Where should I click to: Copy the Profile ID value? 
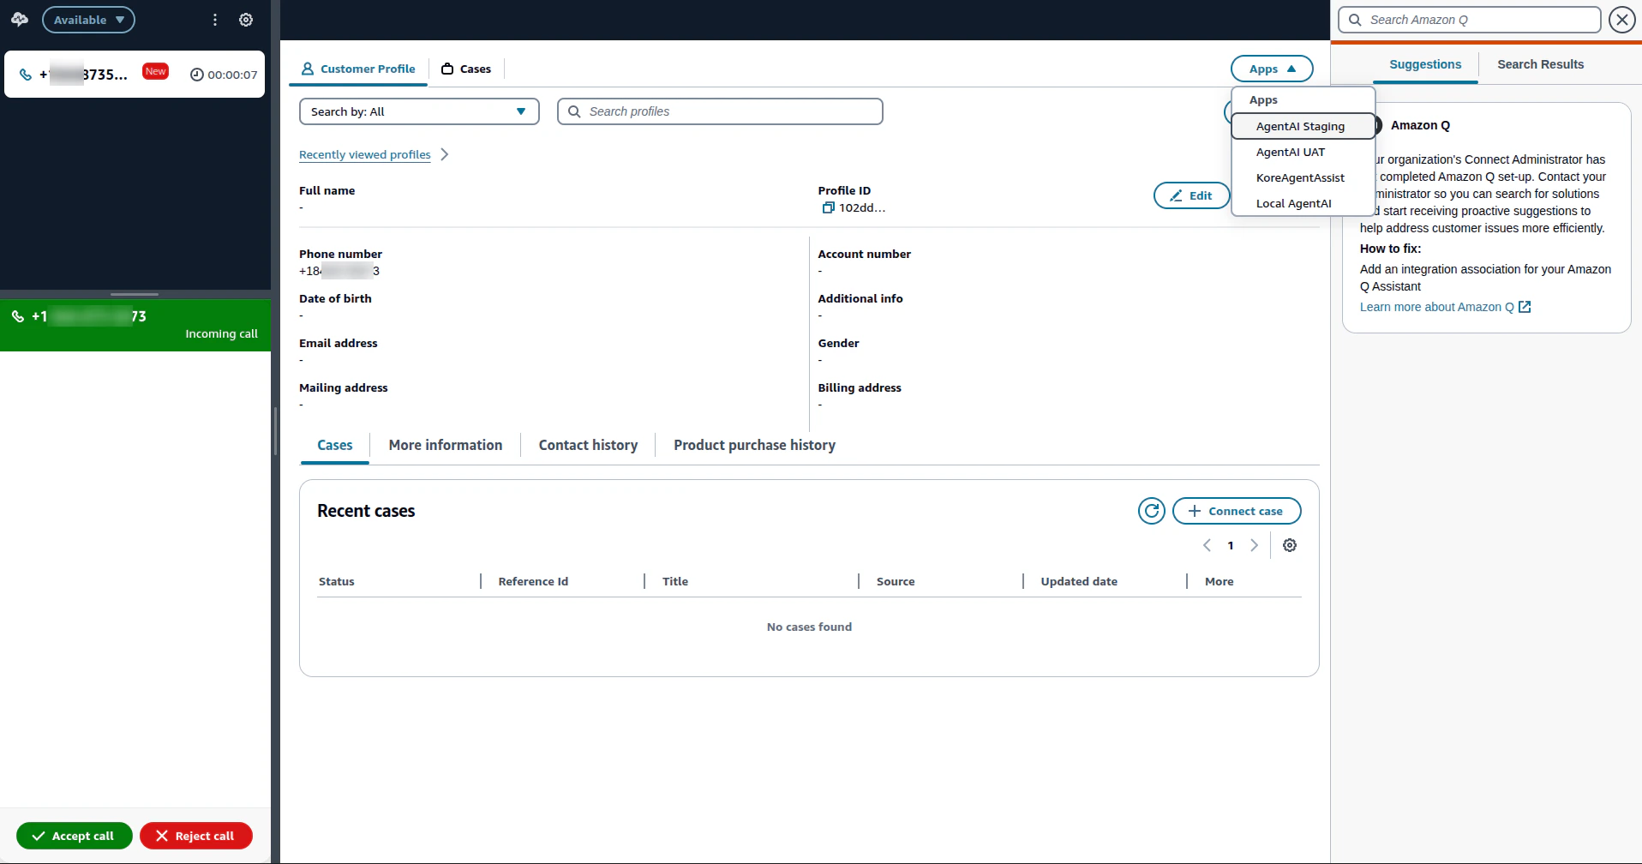click(x=828, y=207)
